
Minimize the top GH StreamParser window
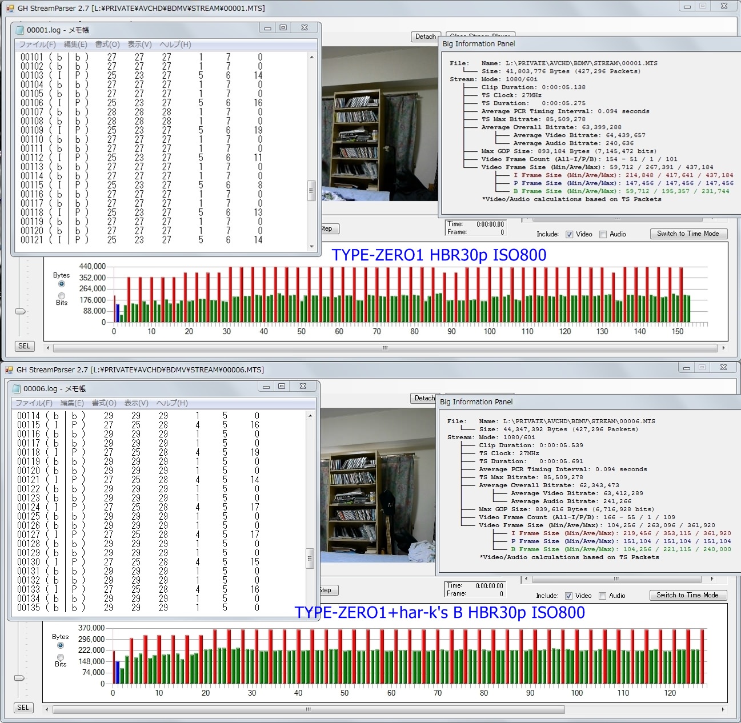(687, 6)
